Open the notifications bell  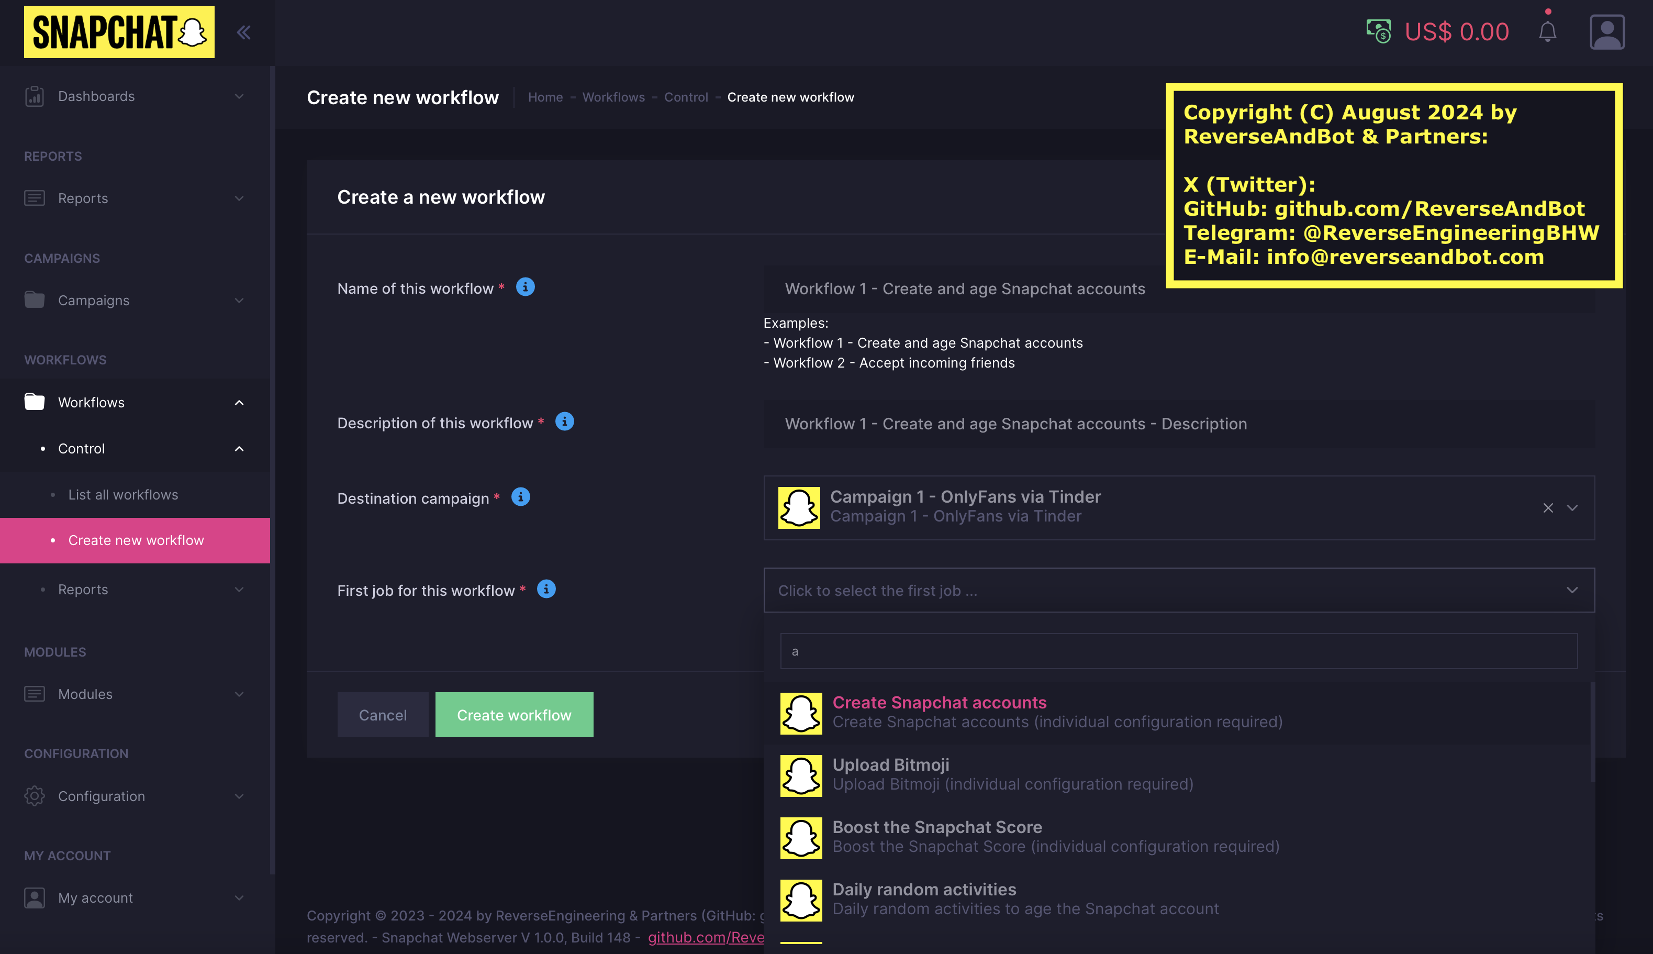[x=1547, y=31]
